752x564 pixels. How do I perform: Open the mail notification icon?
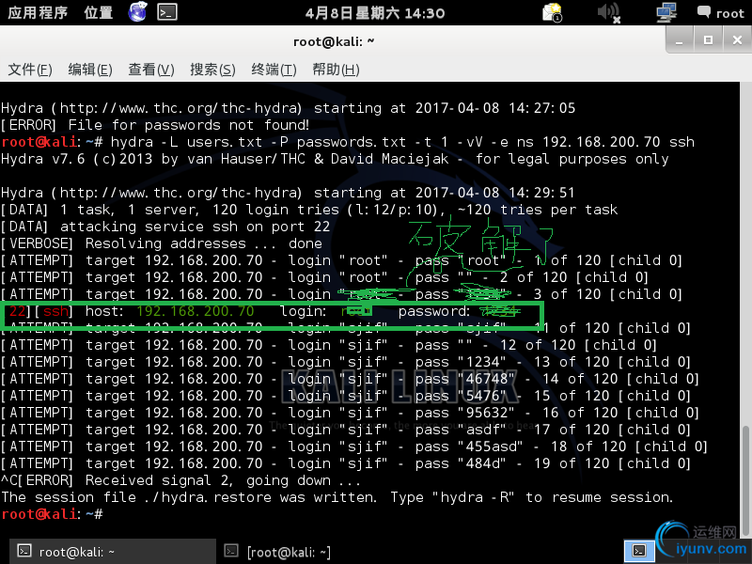(552, 12)
